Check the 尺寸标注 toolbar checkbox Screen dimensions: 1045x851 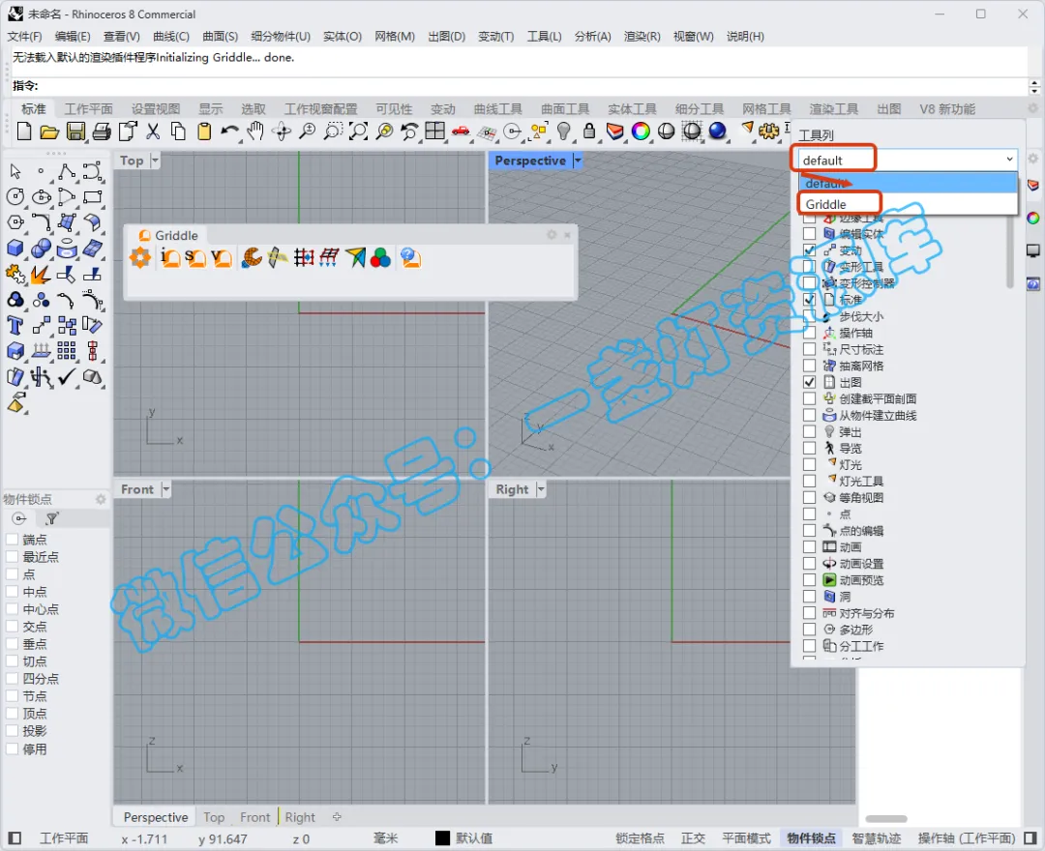809,349
